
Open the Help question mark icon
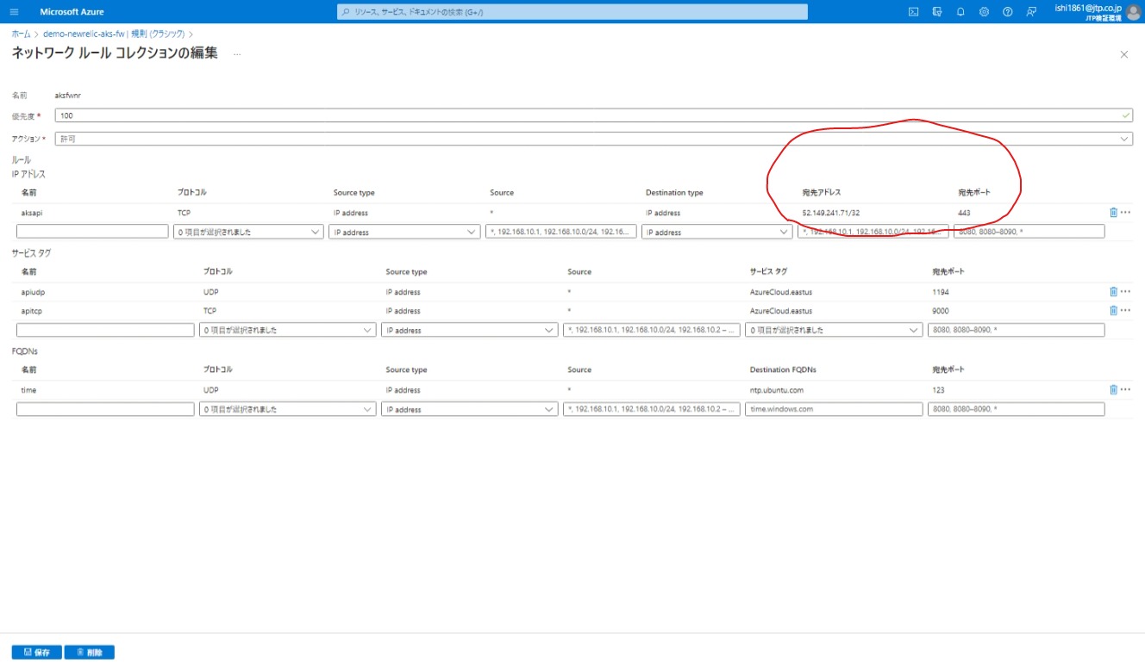tap(1007, 12)
